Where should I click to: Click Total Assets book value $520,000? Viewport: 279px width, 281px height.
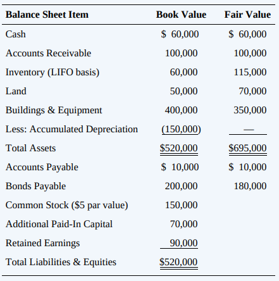tap(178, 148)
